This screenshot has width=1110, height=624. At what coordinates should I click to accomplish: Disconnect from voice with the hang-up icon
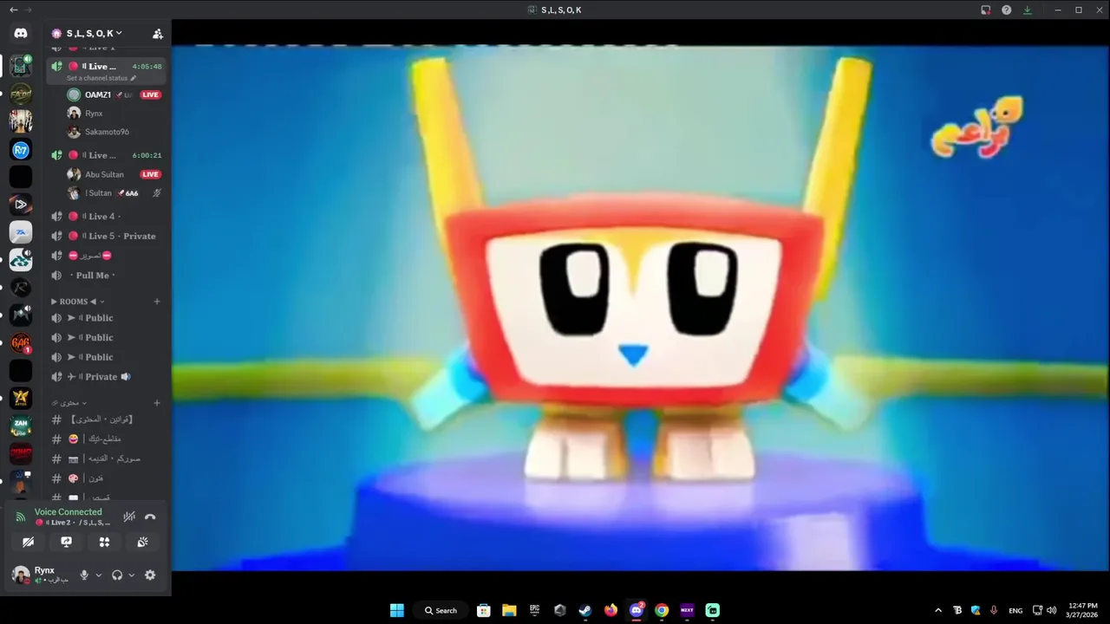coord(150,517)
